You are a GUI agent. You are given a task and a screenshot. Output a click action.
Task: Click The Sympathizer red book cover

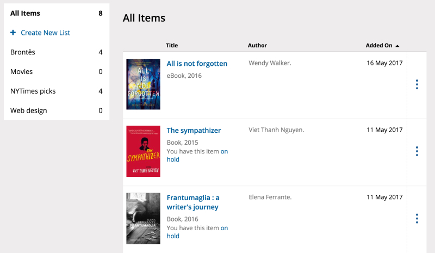click(143, 151)
